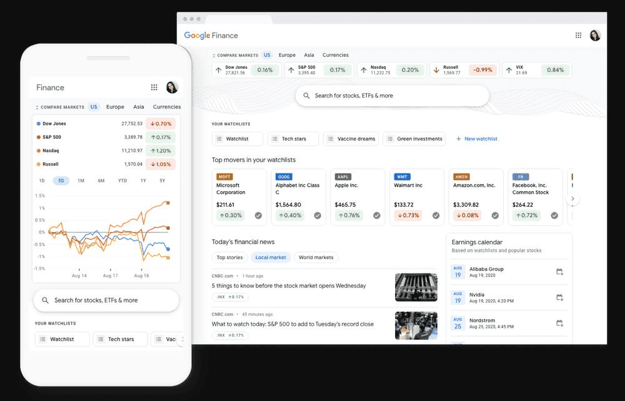Image resolution: width=625 pixels, height=401 pixels.
Task: Toggle watchlist checkmark on Apple card
Action: [x=377, y=215]
